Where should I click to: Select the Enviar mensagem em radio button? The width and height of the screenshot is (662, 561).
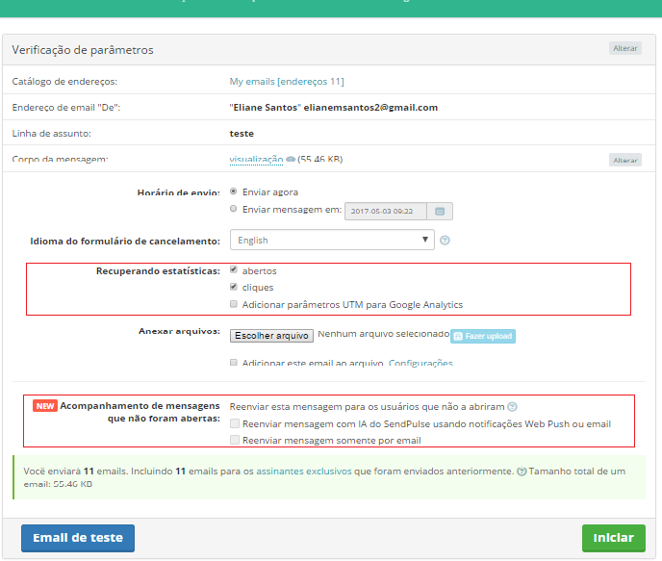click(233, 209)
